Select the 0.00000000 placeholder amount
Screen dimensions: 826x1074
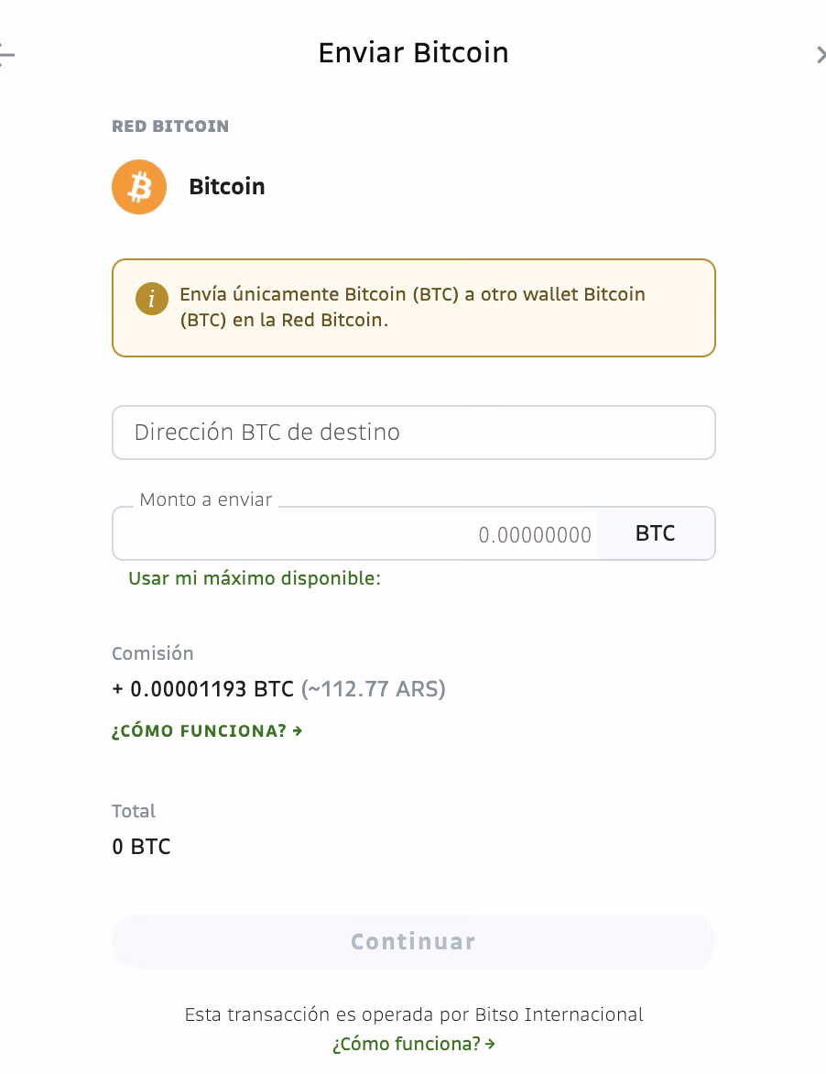click(535, 535)
